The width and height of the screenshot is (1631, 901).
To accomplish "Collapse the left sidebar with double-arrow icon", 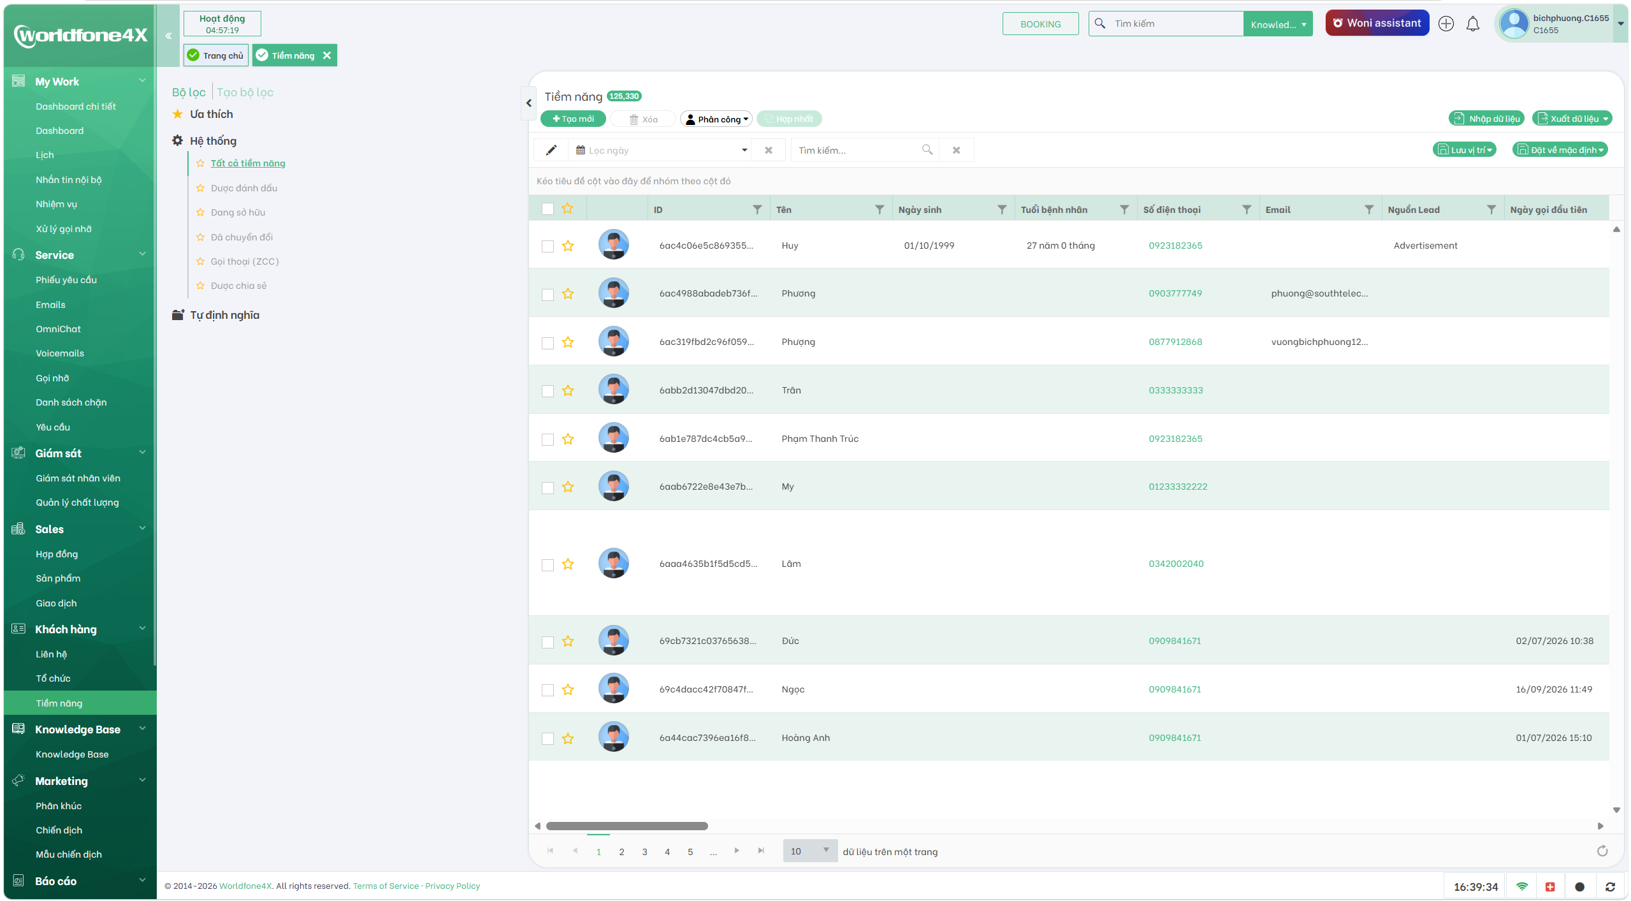I will [x=168, y=36].
